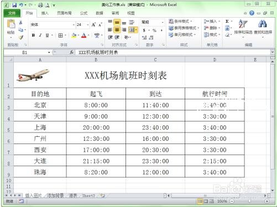This screenshot has height=207, width=277.
Task: Increase font size with large A icon
Action: pyautogui.click(x=93, y=24)
